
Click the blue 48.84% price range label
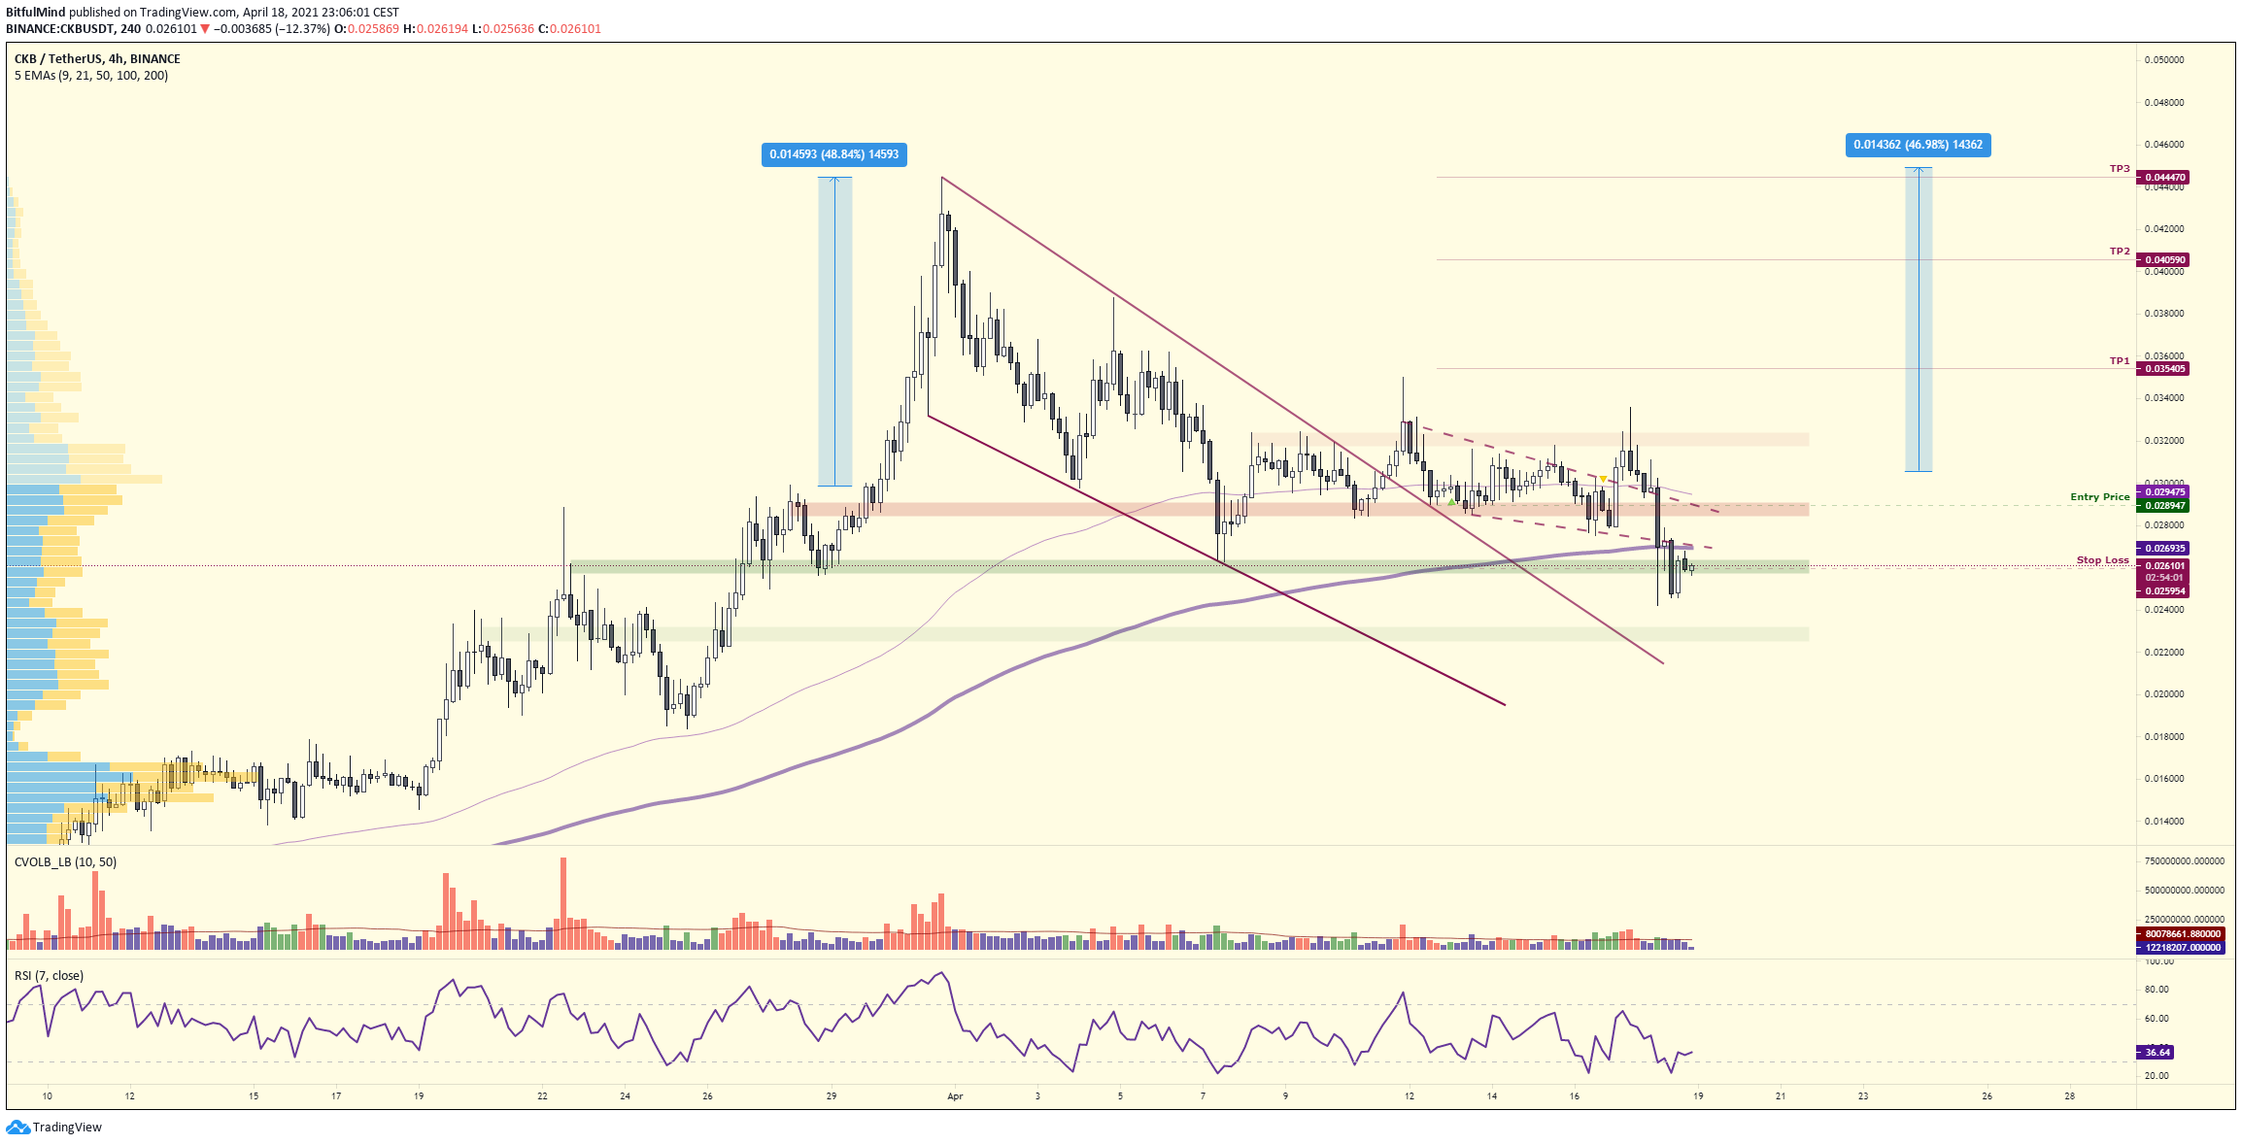coord(834,154)
